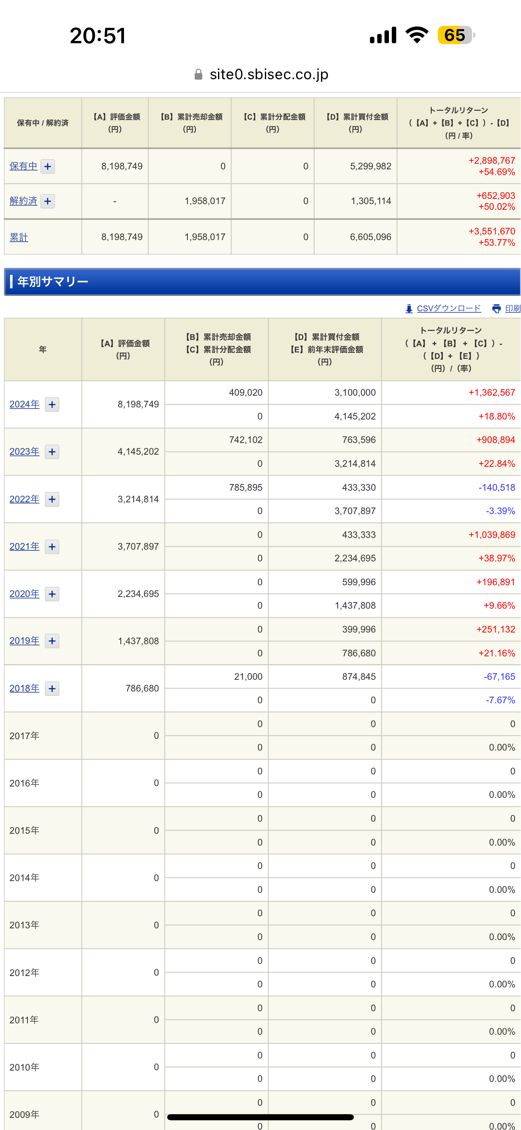Open the 2019年 year link

[x=25, y=641]
